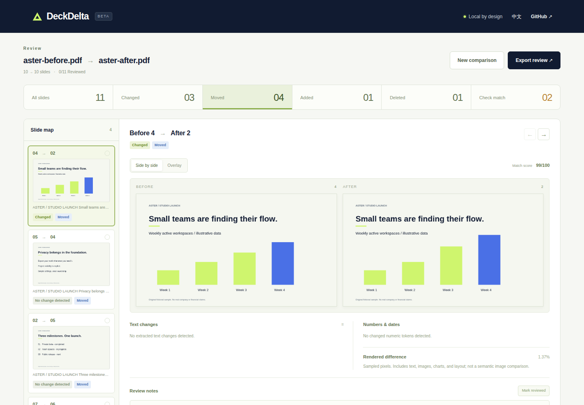Click 'Moved' tag under Before 4 heading
This screenshot has width=584, height=405.
point(160,145)
